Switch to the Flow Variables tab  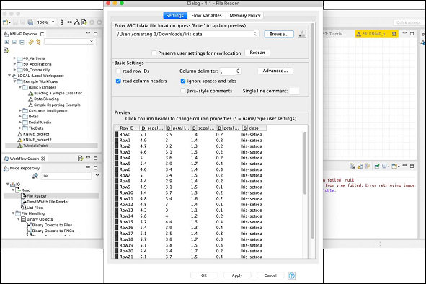206,15
